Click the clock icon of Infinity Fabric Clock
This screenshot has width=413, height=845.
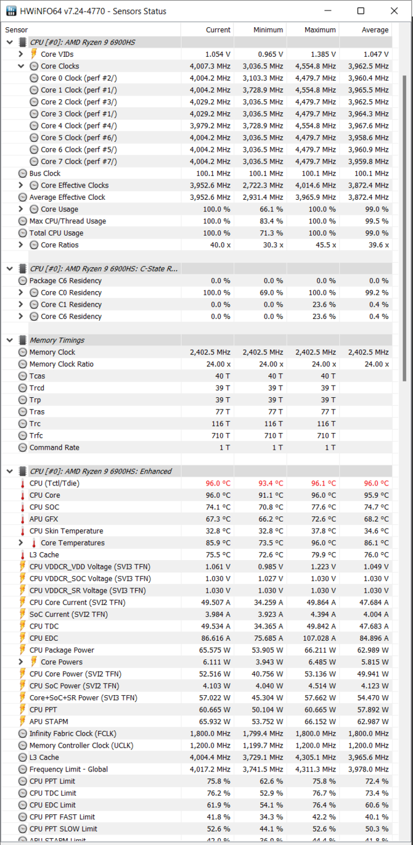23,733
